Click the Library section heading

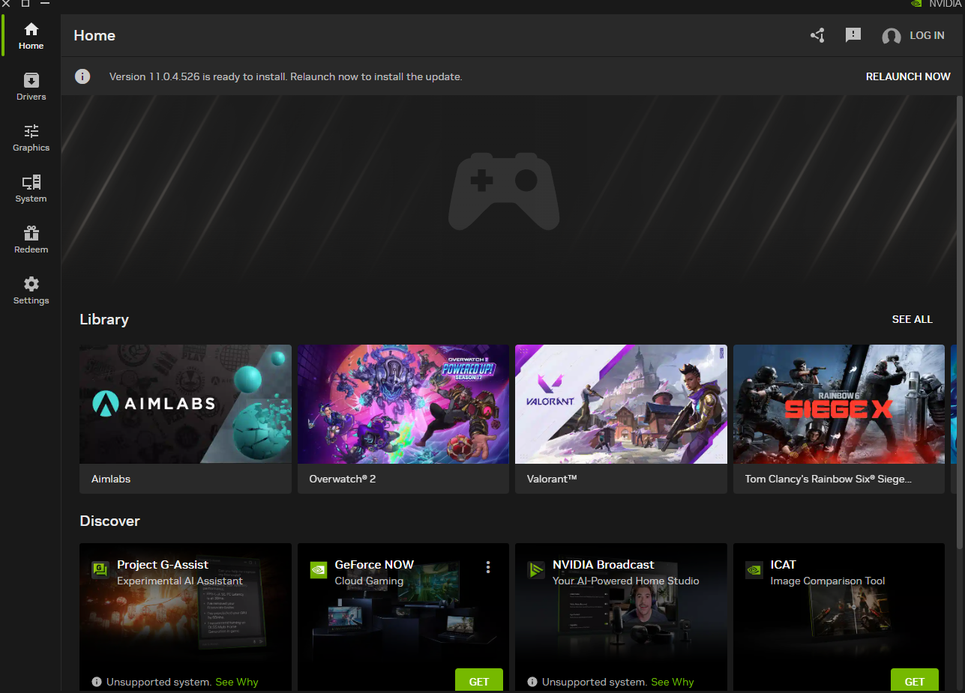[x=104, y=319]
